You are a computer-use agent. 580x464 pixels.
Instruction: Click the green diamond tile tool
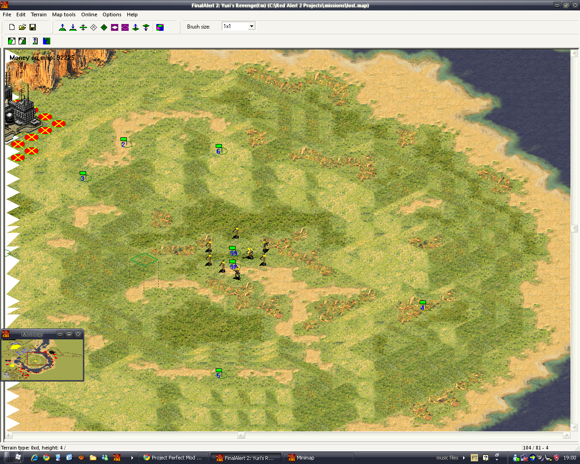(104, 27)
